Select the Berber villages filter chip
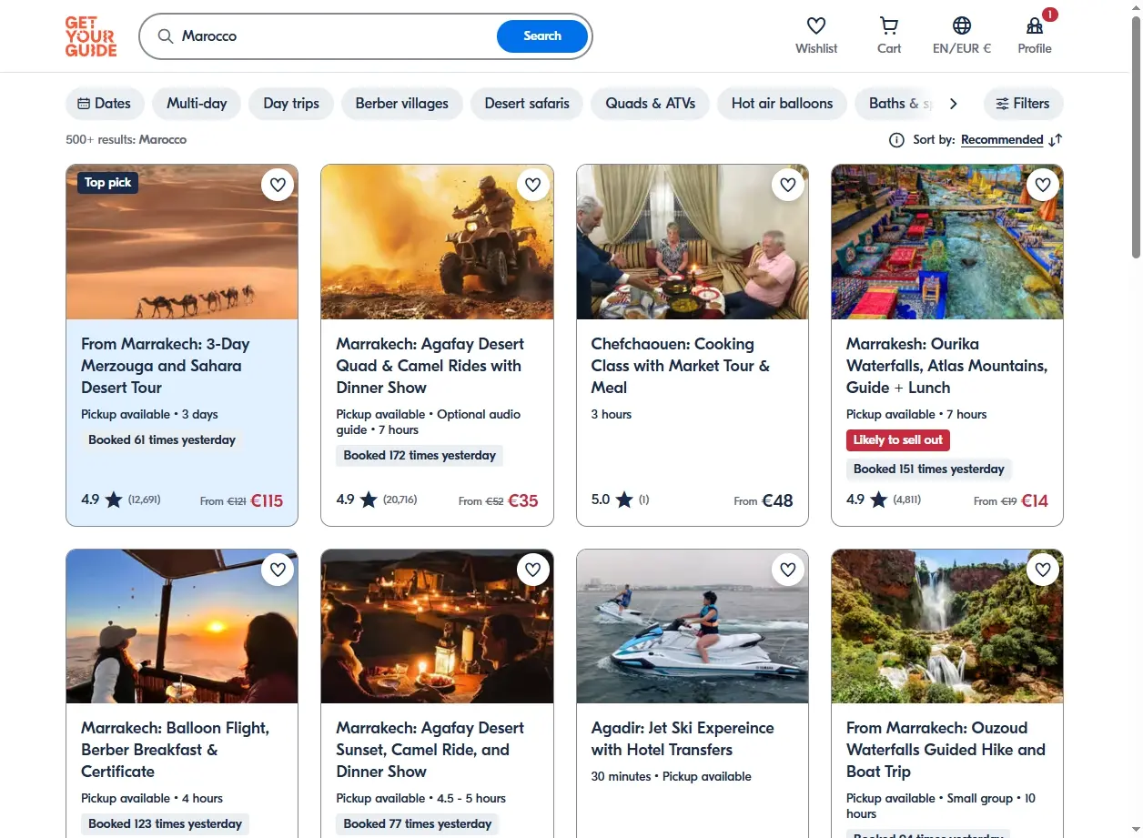This screenshot has height=838, width=1143. [402, 104]
